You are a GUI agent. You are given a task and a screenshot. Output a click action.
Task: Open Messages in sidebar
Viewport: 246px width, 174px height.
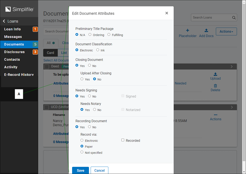[x=13, y=37]
